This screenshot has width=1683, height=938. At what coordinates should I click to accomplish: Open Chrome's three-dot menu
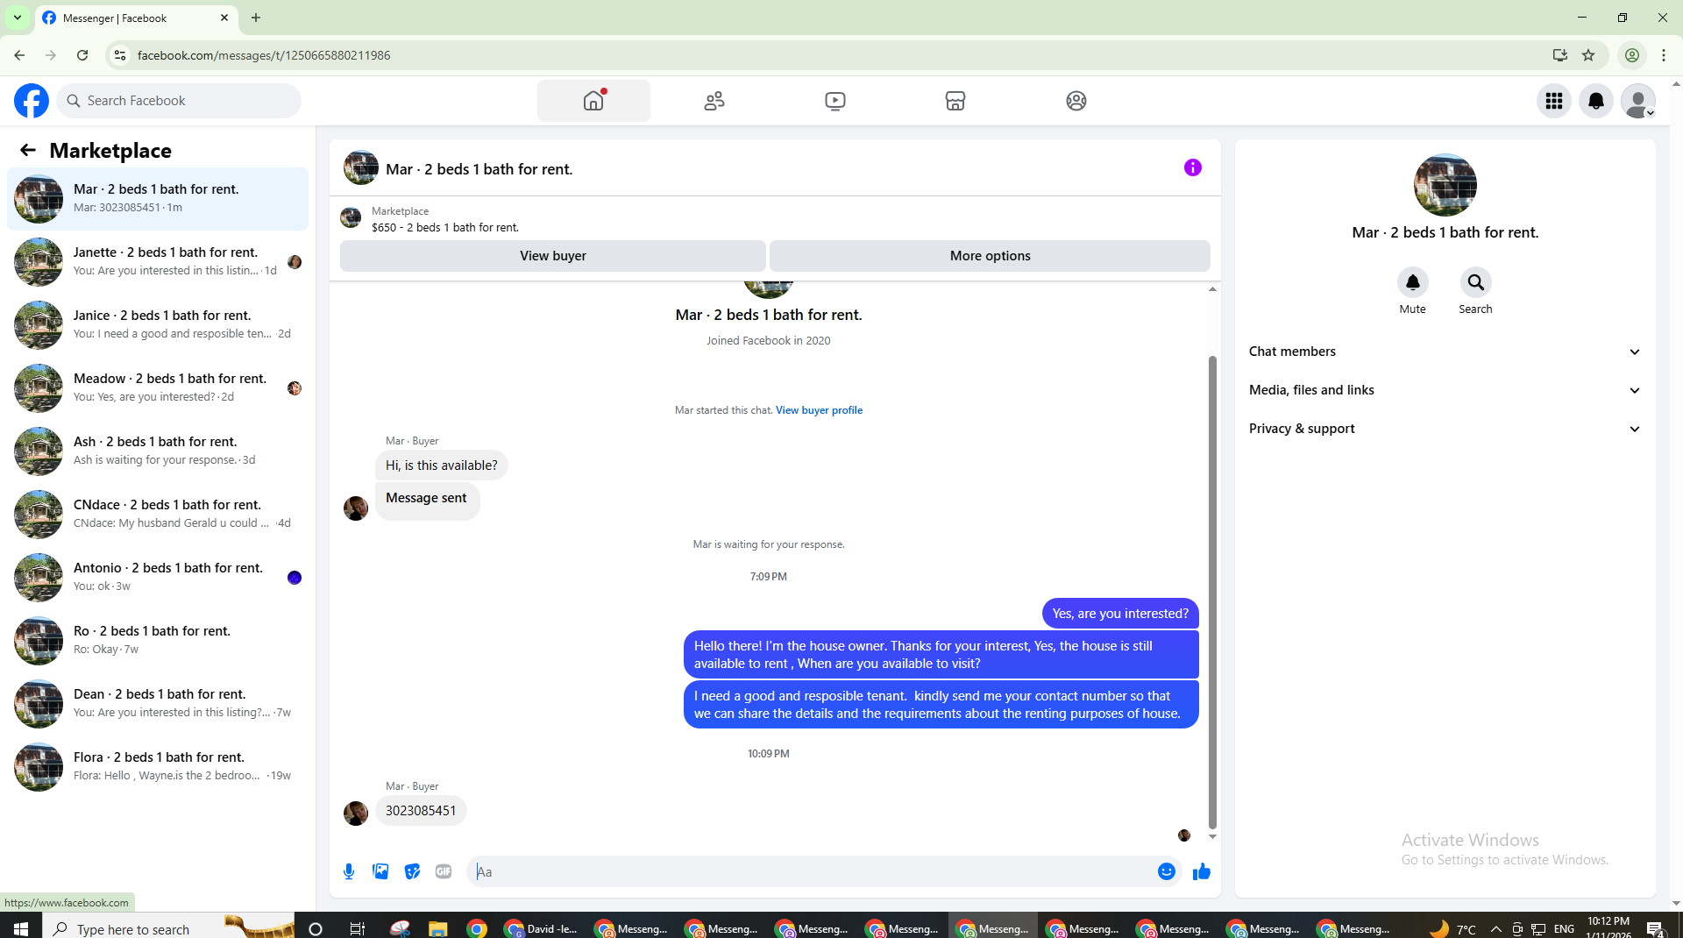(x=1664, y=55)
